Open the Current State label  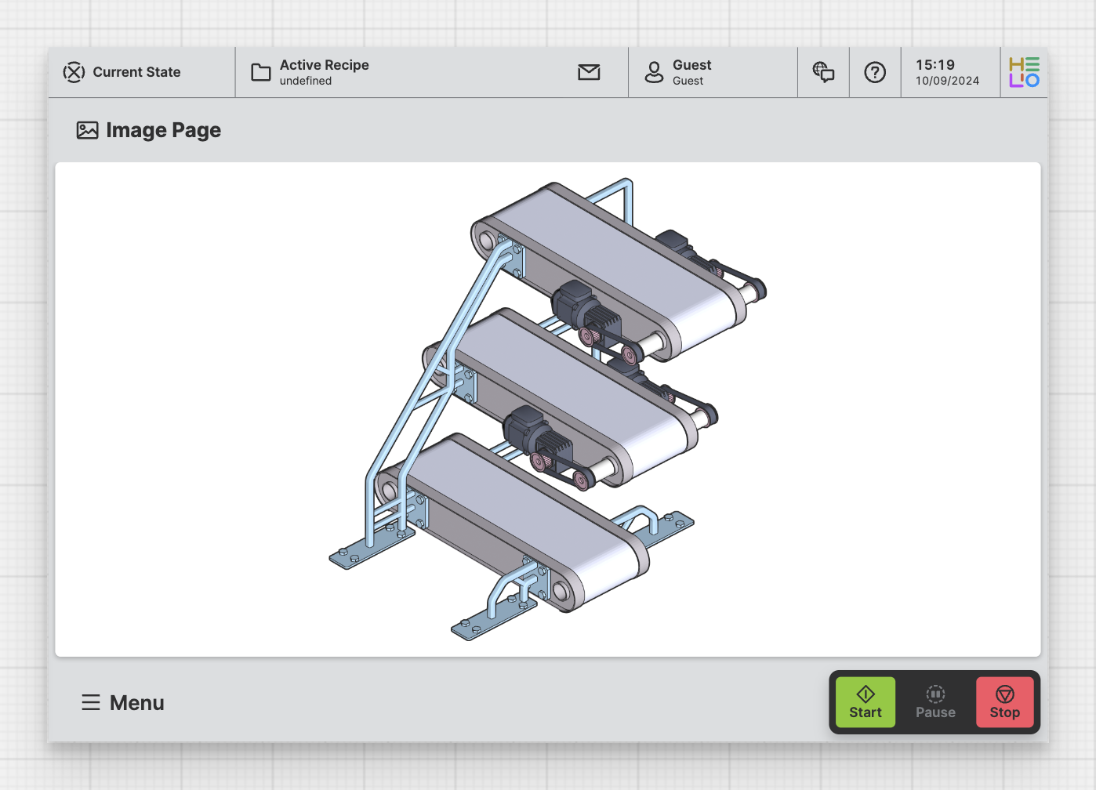[136, 72]
